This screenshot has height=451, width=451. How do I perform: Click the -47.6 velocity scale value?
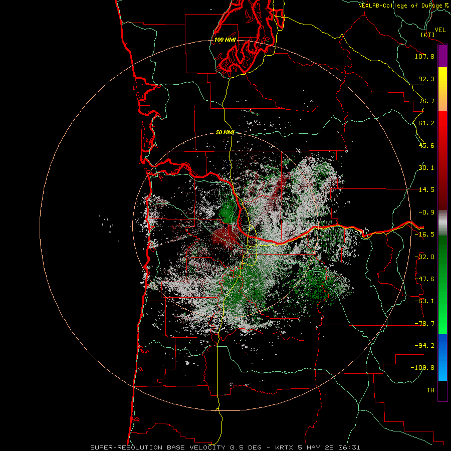(x=424, y=279)
